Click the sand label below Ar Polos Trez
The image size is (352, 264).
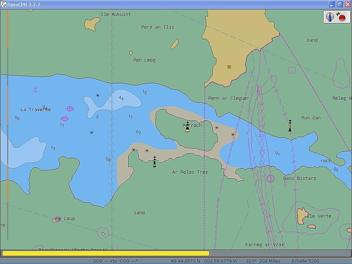pos(139,212)
